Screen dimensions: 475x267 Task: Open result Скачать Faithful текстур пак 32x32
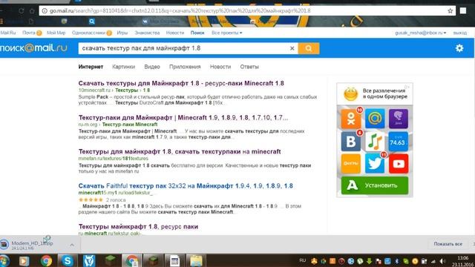186,186
